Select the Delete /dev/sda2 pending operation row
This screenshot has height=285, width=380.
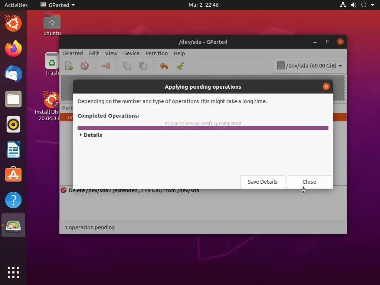pos(203,190)
